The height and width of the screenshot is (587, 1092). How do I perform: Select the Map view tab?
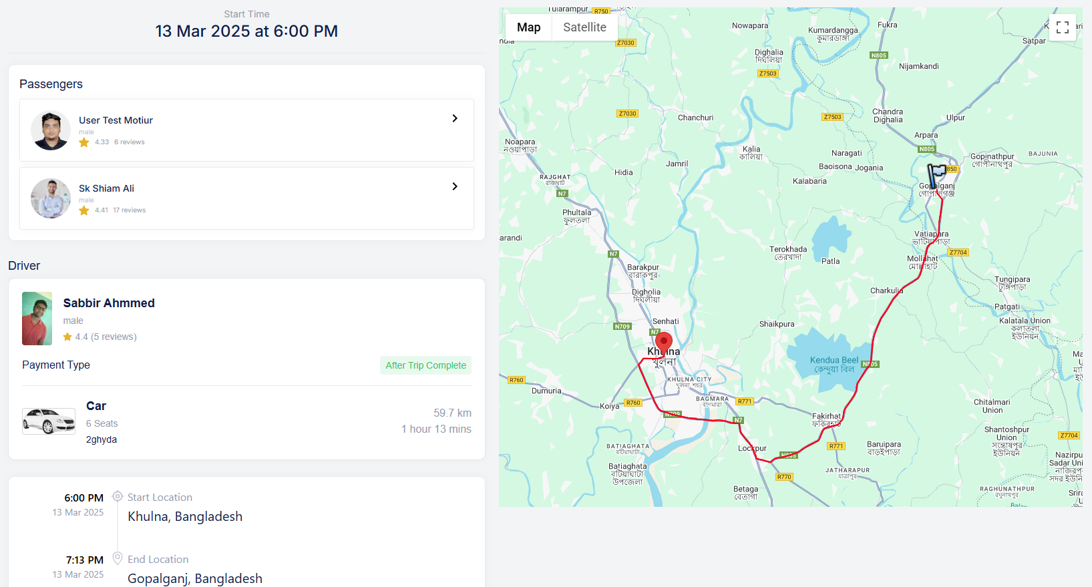(528, 27)
